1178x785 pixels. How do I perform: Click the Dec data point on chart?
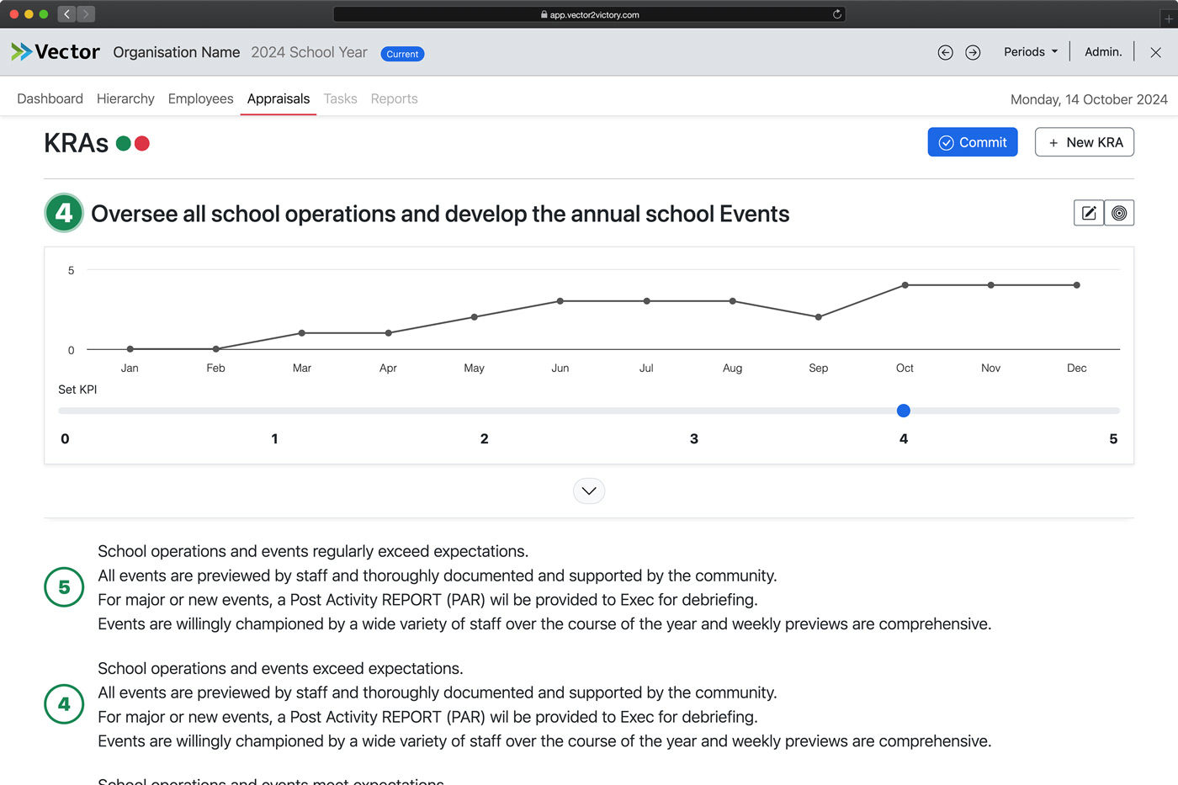1077,285
